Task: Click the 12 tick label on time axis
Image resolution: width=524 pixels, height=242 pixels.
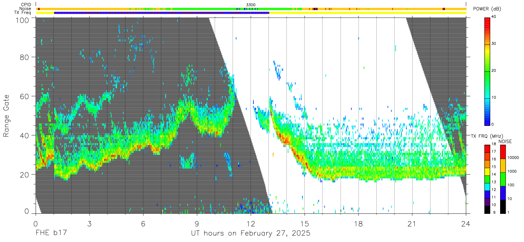Action: tap(251, 224)
